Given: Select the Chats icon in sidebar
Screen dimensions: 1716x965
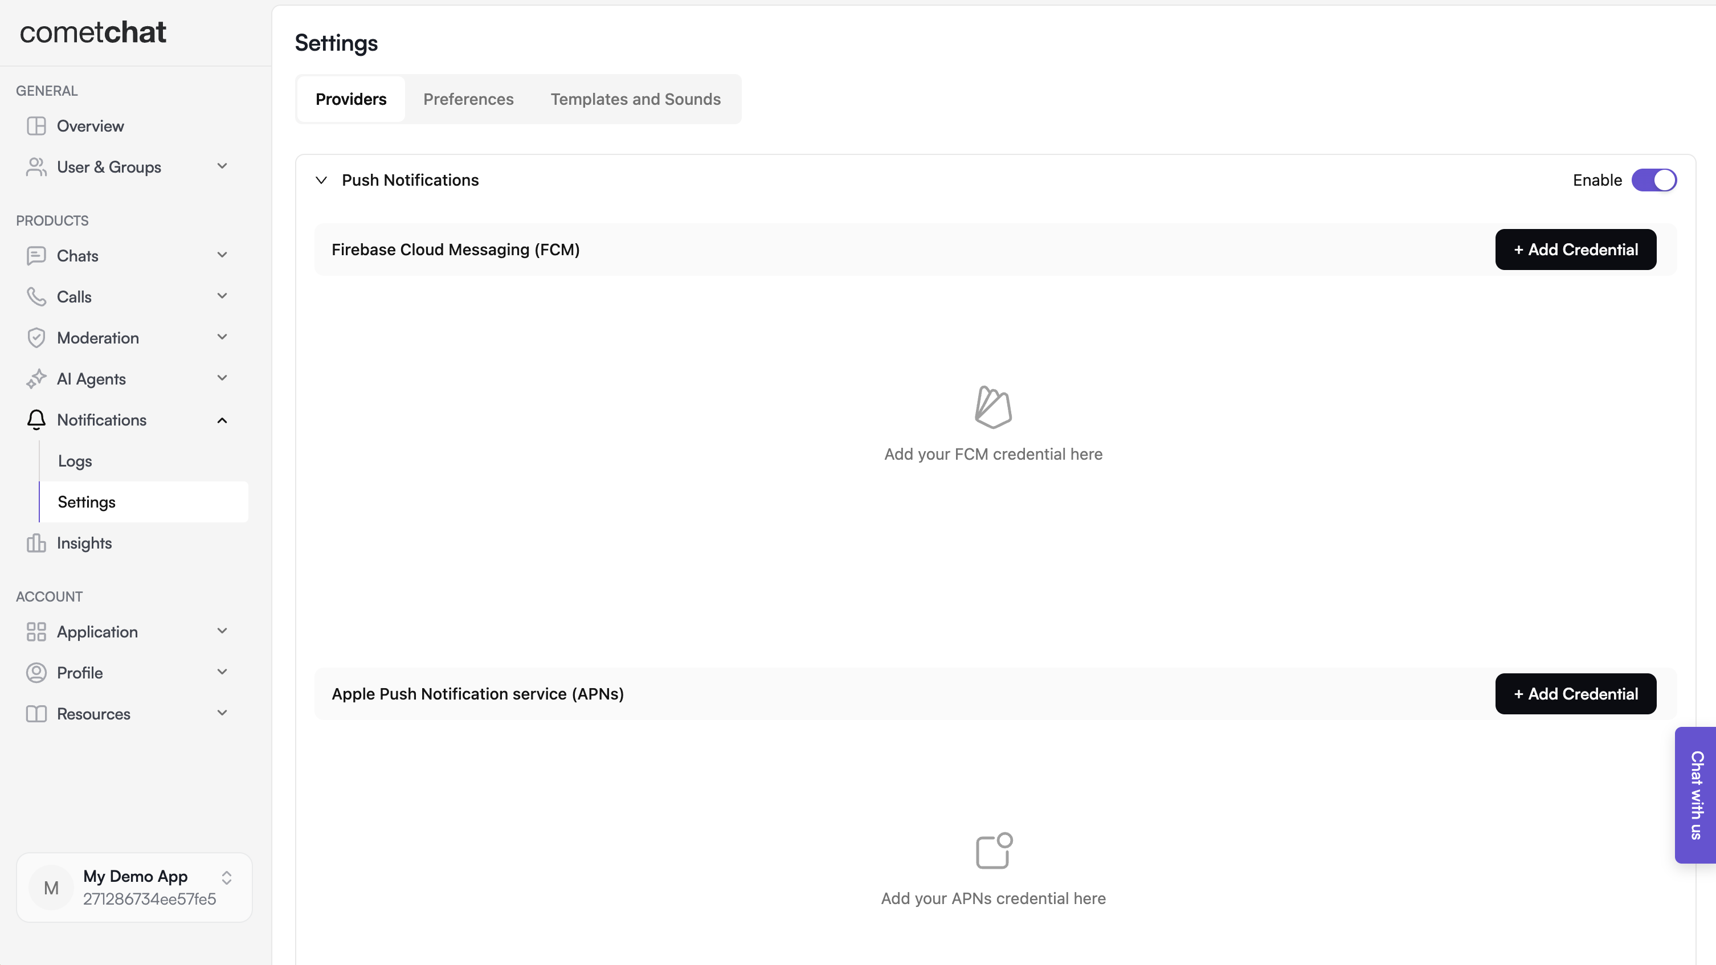Looking at the screenshot, I should coord(36,256).
